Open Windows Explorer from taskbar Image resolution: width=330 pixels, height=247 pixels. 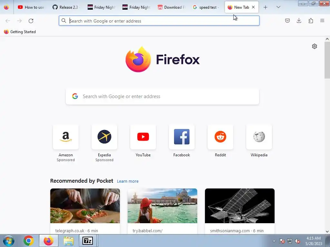(69, 241)
